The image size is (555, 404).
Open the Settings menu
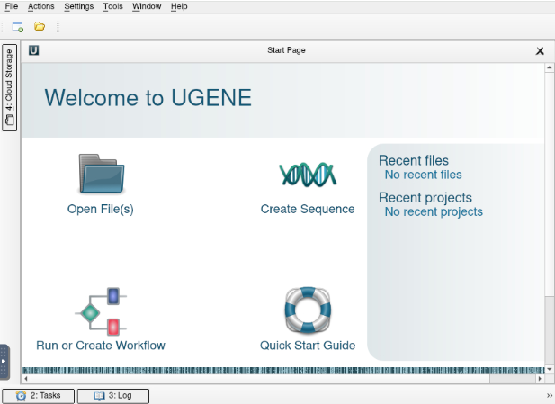coord(78,6)
